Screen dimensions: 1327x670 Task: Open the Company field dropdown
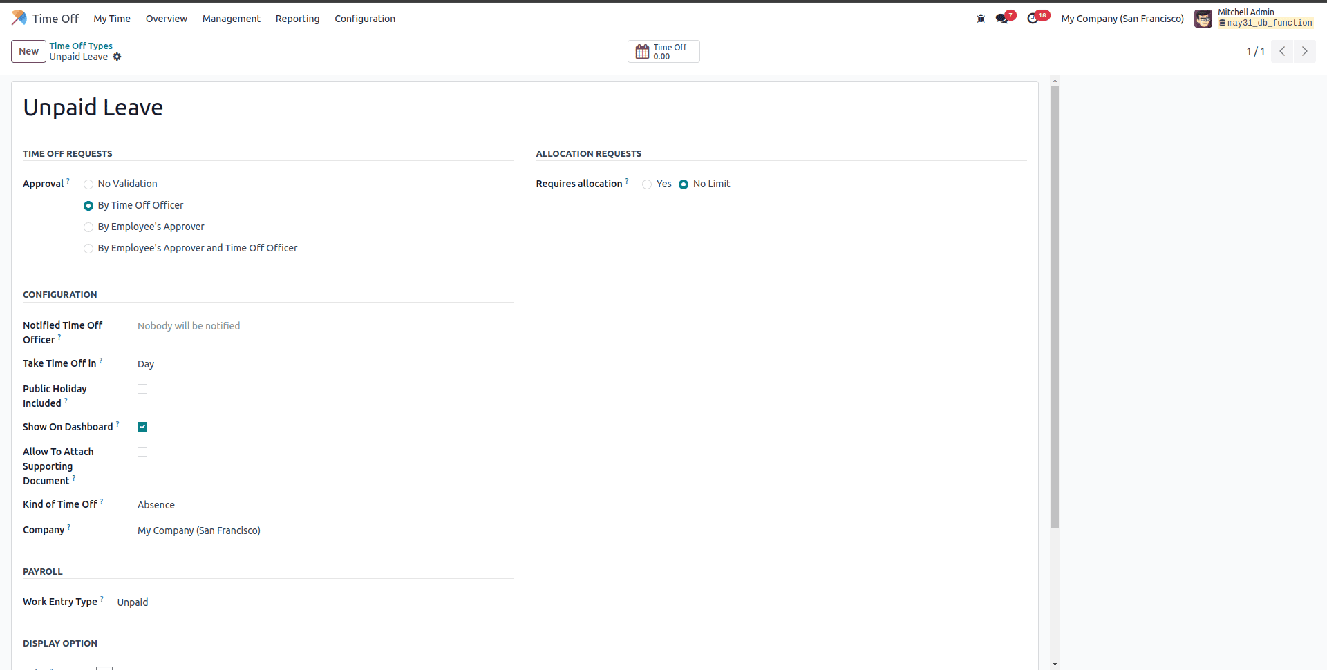coord(326,530)
